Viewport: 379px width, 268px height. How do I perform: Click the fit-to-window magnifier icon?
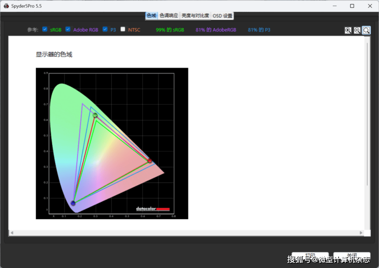pyautogui.click(x=366, y=30)
